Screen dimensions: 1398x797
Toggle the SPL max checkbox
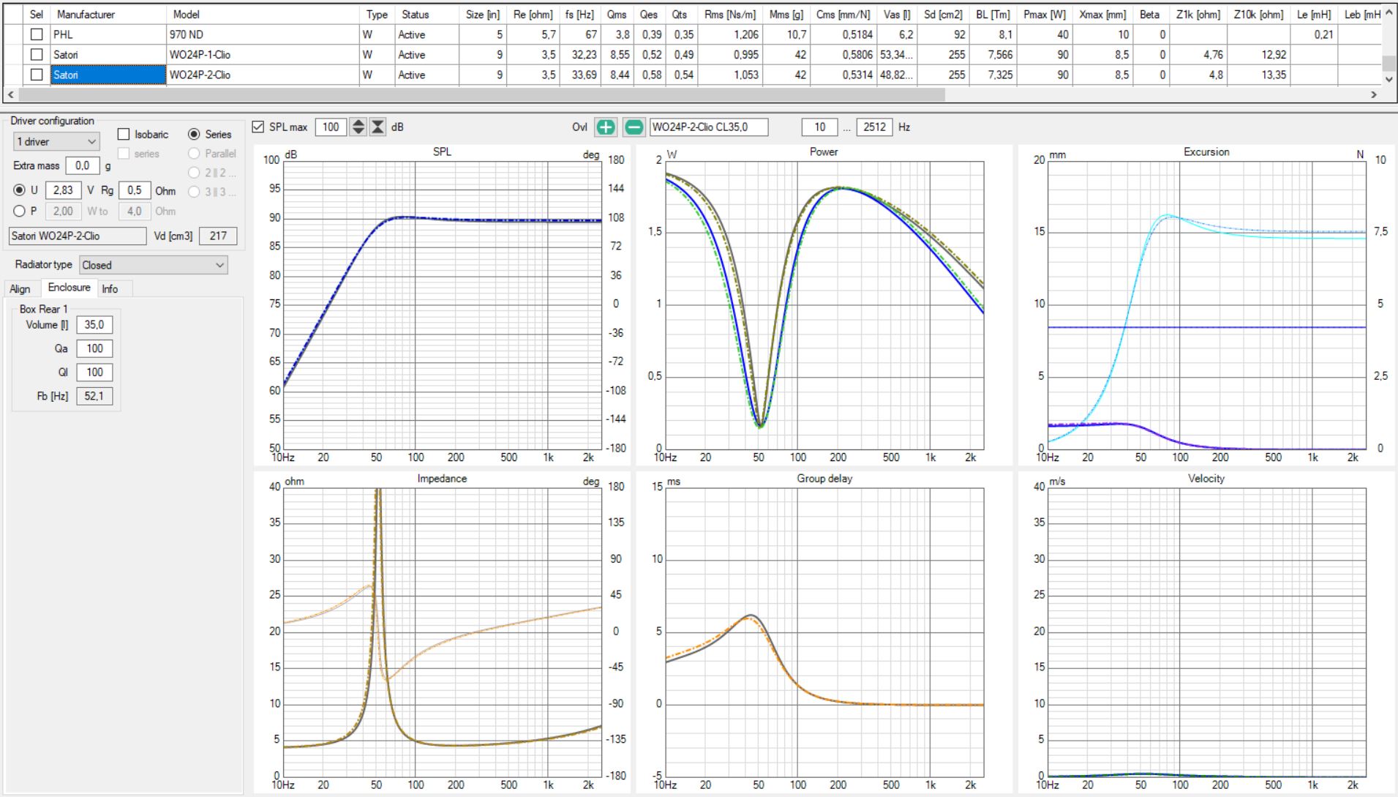click(258, 127)
